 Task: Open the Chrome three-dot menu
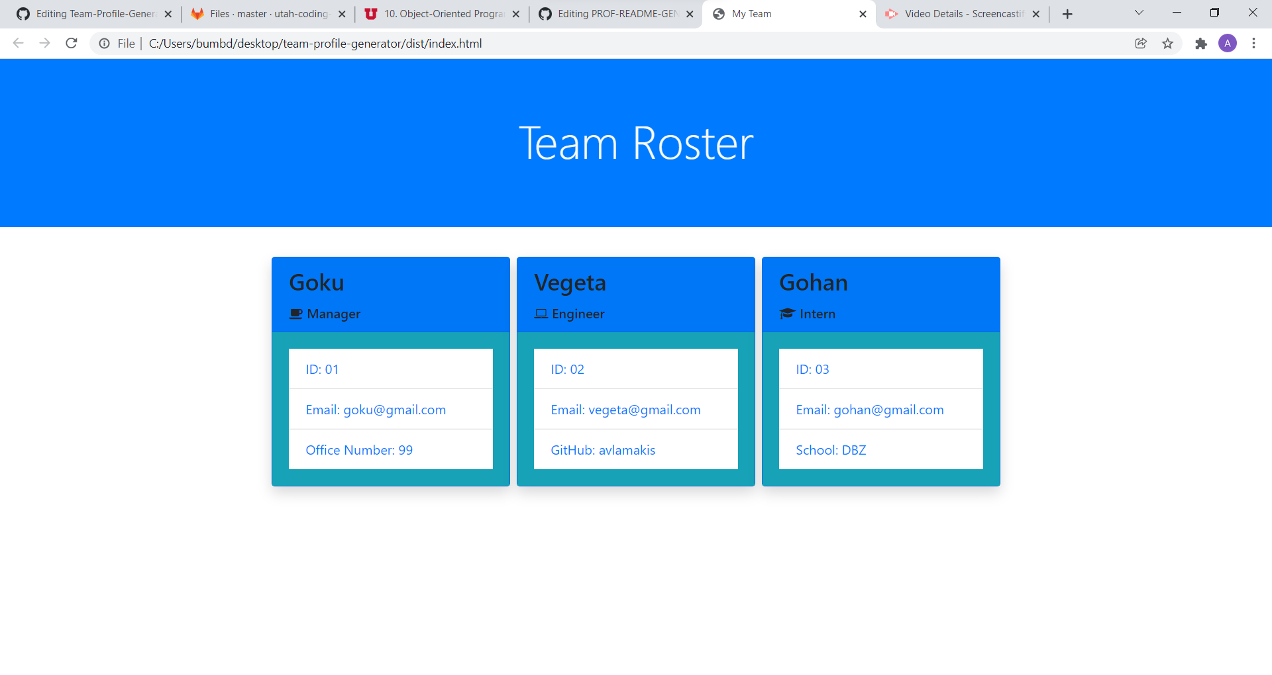[1253, 43]
